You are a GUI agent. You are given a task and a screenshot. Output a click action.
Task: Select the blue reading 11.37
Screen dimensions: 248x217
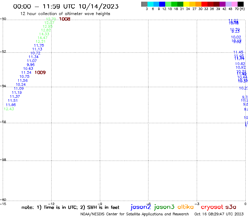[15, 96]
